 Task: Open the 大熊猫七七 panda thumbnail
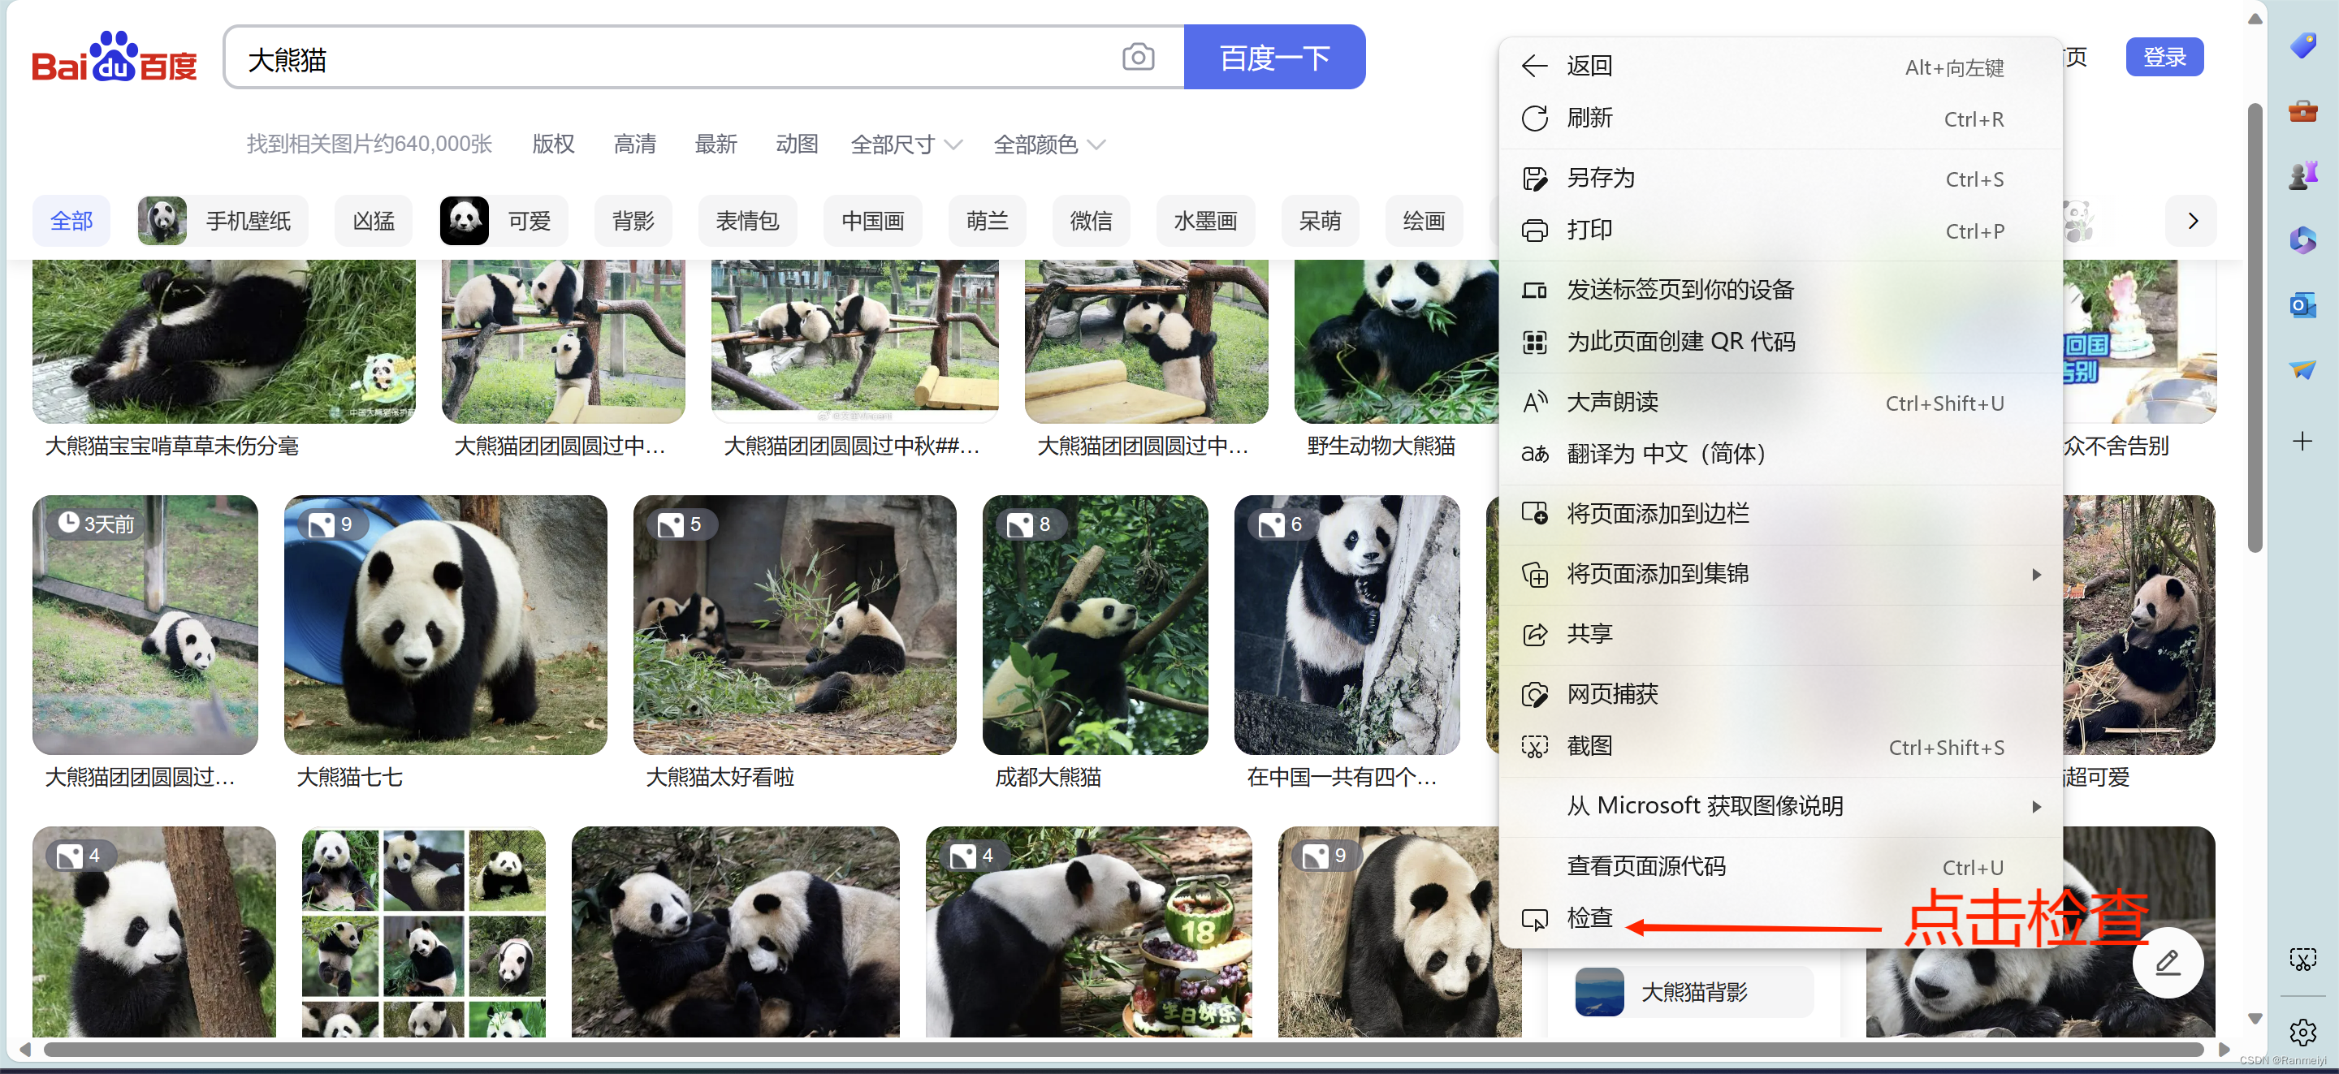445,624
